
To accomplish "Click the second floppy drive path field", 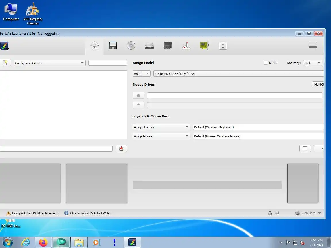I will coord(234,105).
